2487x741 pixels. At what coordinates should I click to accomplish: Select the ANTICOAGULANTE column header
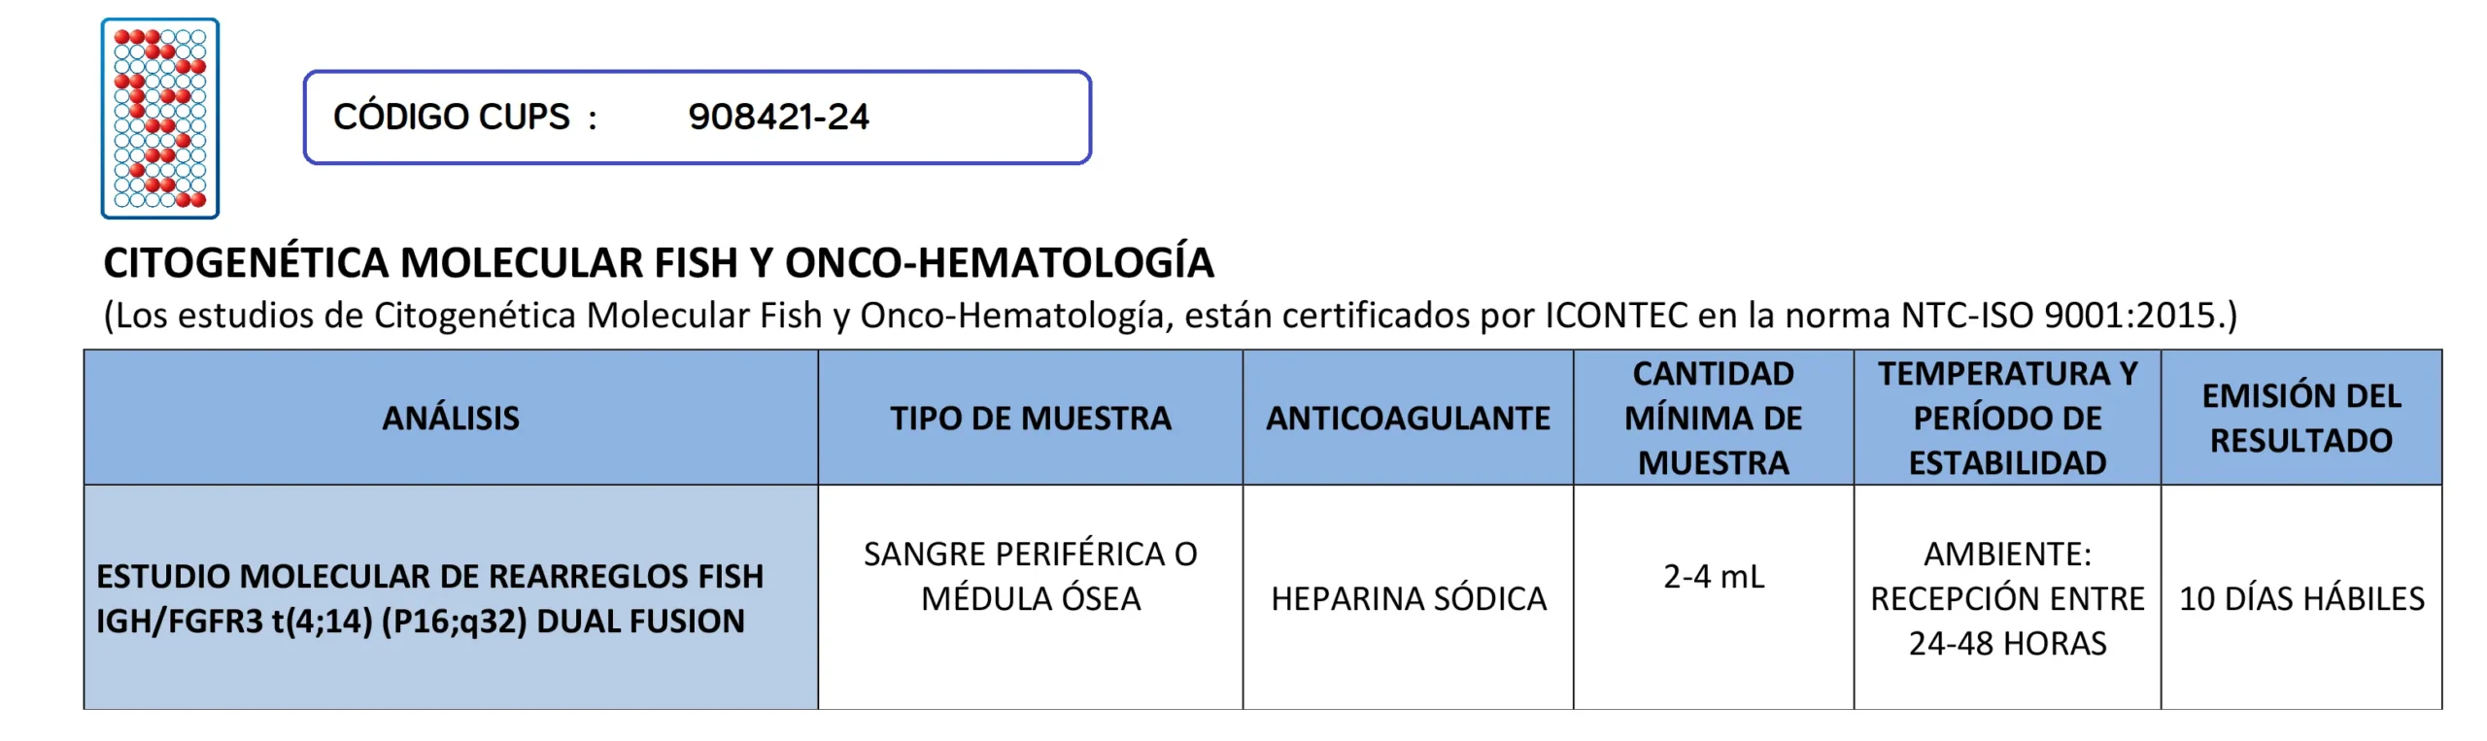[x=1408, y=419]
